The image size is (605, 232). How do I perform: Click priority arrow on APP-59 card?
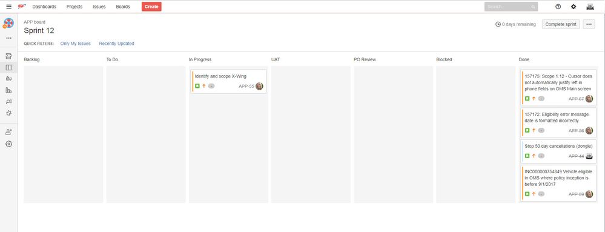(x=534, y=194)
